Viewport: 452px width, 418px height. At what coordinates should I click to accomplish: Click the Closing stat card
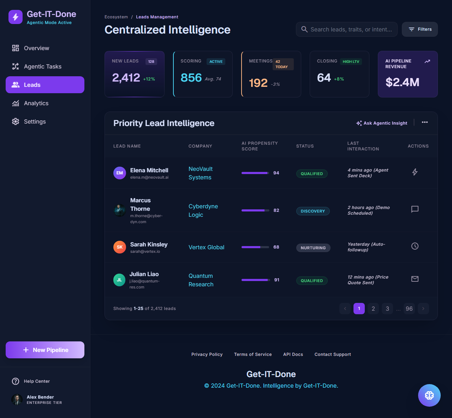point(339,74)
